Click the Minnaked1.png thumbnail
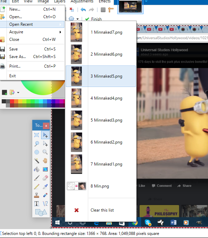208x238 pixels. tap(77, 164)
